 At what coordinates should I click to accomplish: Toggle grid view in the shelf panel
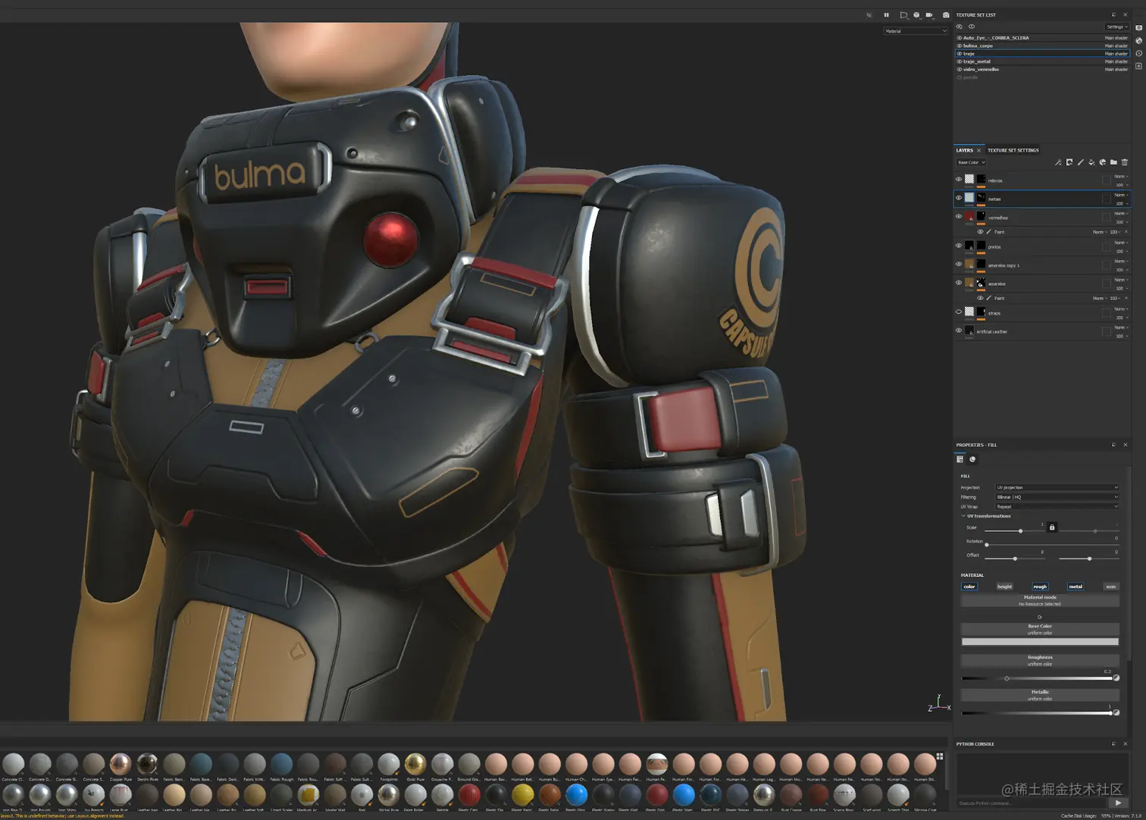click(x=940, y=756)
